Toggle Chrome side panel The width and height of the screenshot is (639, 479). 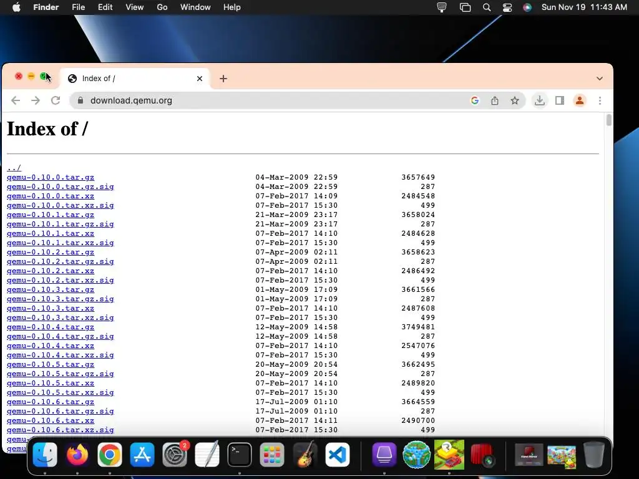(x=560, y=100)
